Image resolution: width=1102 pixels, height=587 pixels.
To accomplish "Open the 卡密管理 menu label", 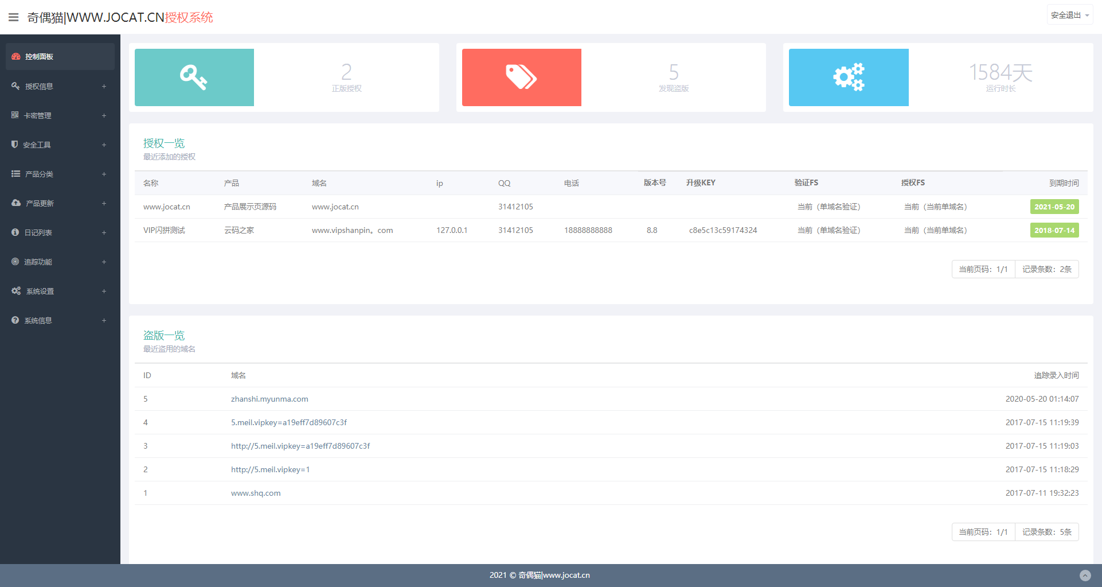I will click(x=37, y=115).
